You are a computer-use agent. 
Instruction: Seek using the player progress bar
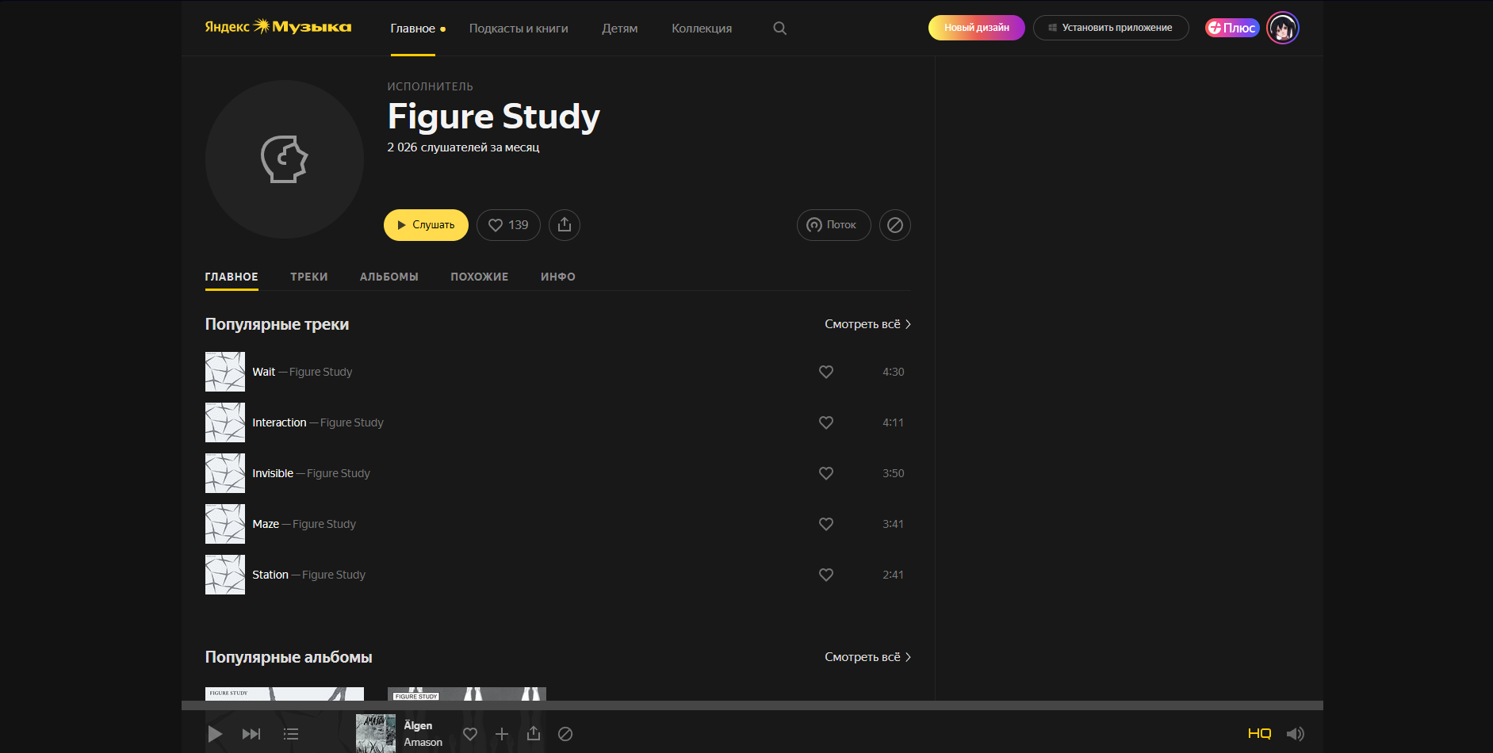(x=752, y=705)
